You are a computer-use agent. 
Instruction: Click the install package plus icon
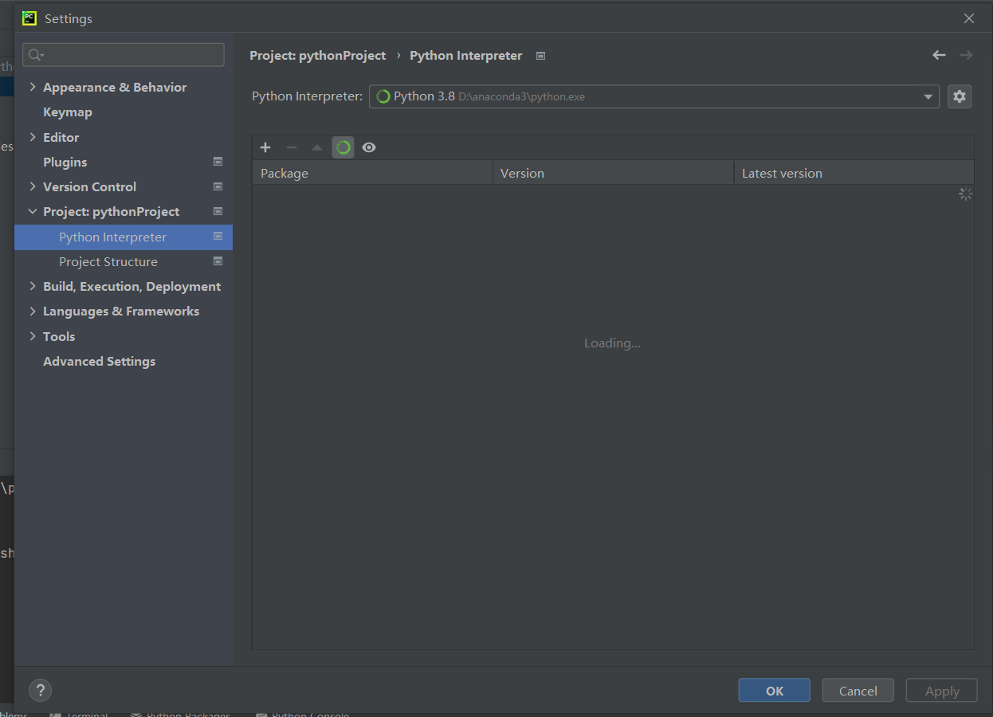(265, 147)
